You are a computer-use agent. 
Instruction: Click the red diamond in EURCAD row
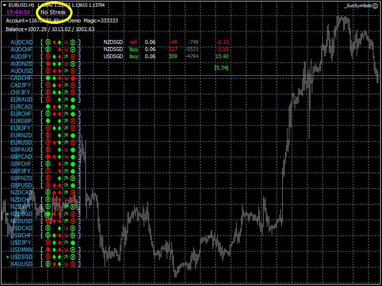point(54,107)
